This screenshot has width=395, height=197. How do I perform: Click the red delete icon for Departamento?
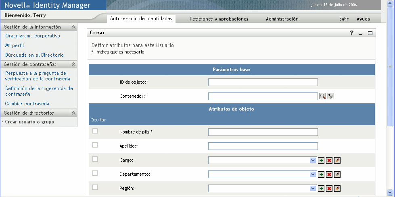tap(329, 174)
